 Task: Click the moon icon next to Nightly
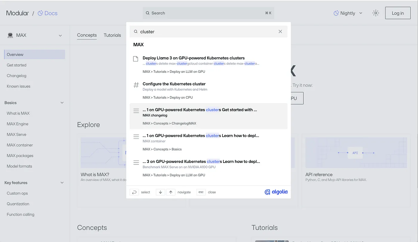pyautogui.click(x=336, y=13)
